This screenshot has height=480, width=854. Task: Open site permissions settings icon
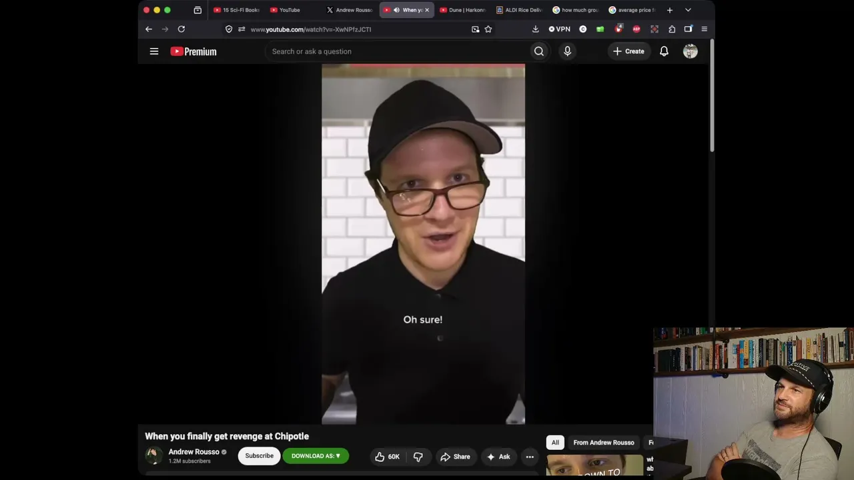242,29
